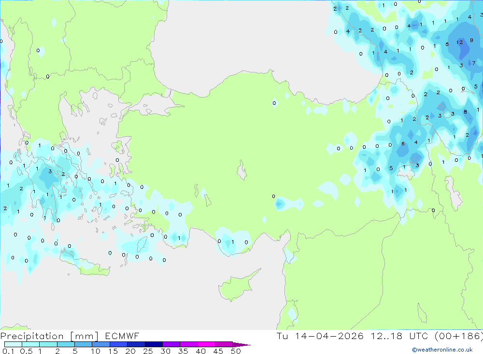
Task: Click the '(00+186)' forecast offset text
Action: coord(459,336)
